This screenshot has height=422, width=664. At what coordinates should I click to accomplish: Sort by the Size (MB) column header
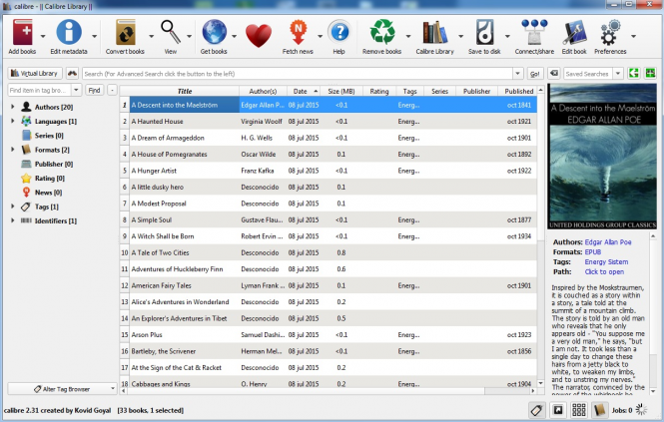(341, 91)
